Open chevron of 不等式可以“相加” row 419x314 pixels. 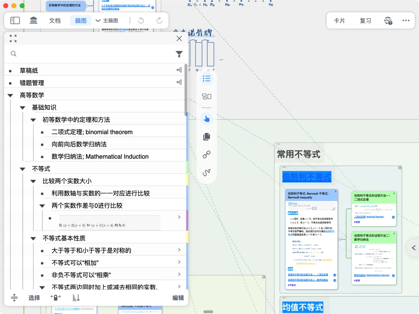click(x=179, y=262)
